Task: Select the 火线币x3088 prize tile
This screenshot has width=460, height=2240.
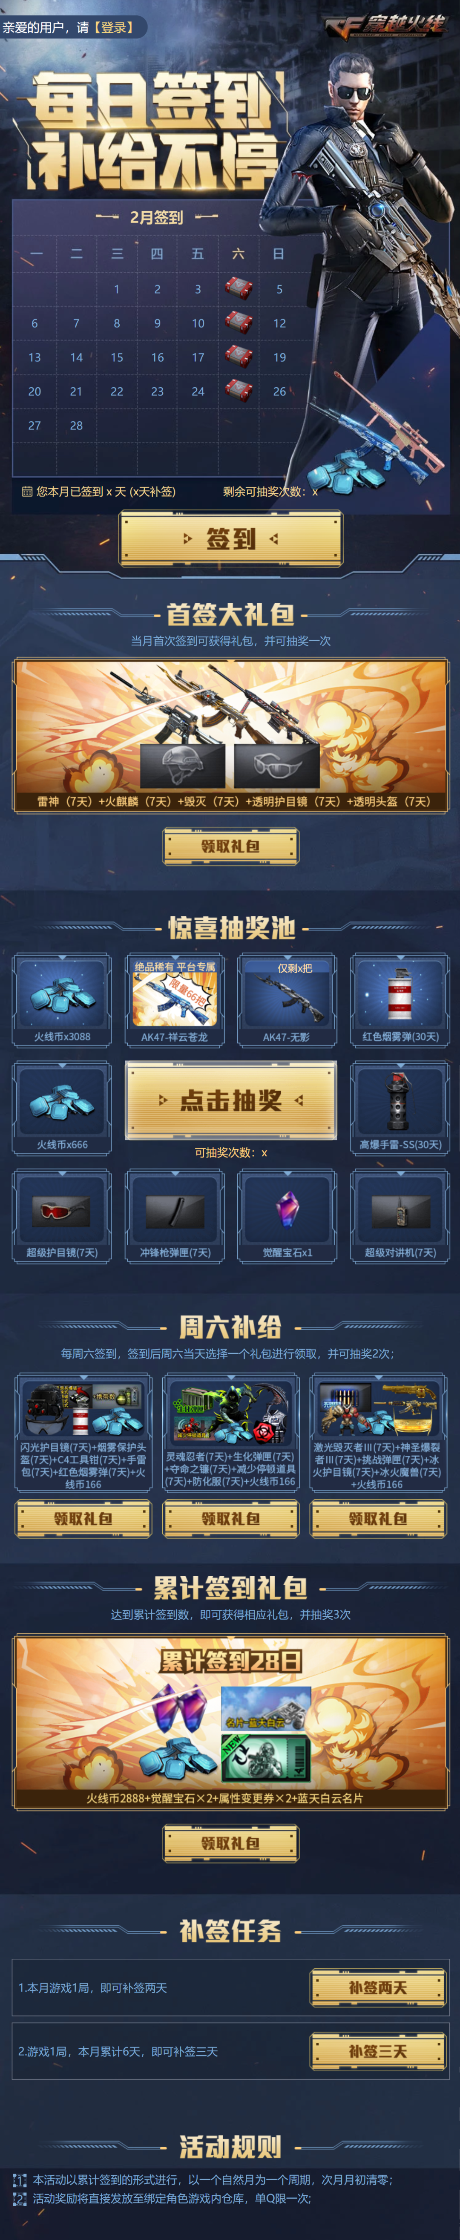Action: pyautogui.click(x=62, y=999)
